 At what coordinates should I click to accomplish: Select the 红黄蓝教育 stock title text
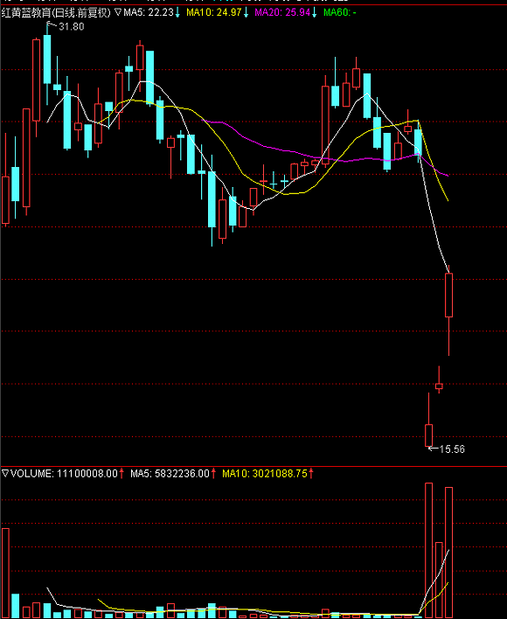26,12
